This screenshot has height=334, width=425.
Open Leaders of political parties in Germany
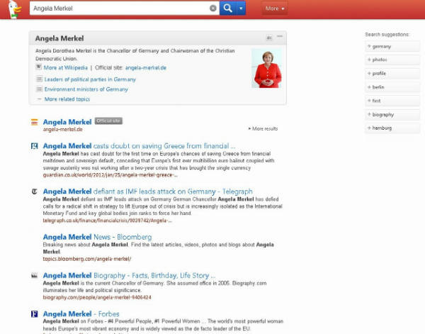pyautogui.click(x=90, y=79)
